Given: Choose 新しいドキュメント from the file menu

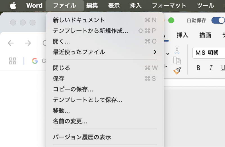Looking at the screenshot, I should click(x=105, y=20).
